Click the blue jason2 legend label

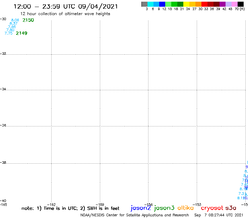[141, 208]
